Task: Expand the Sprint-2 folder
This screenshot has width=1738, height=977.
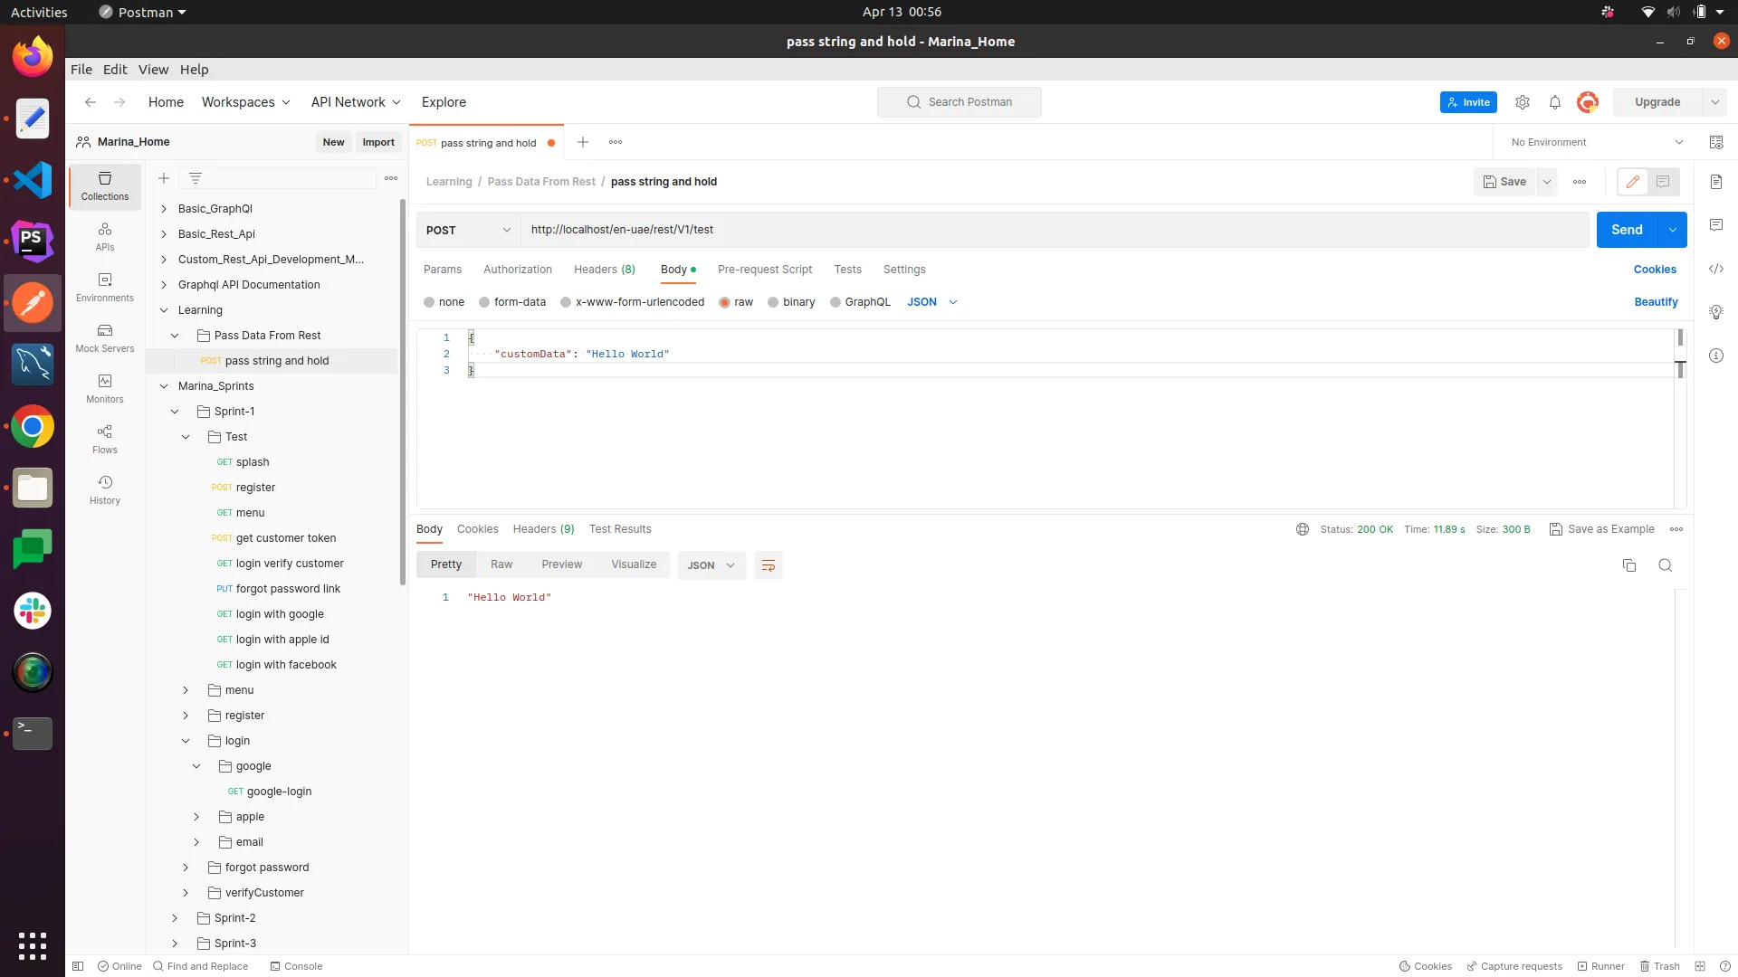Action: pyautogui.click(x=175, y=917)
